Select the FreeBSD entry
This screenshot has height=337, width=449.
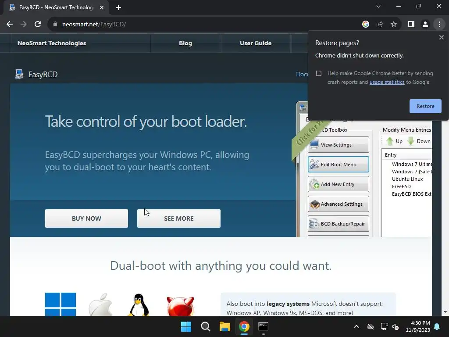coord(401,186)
